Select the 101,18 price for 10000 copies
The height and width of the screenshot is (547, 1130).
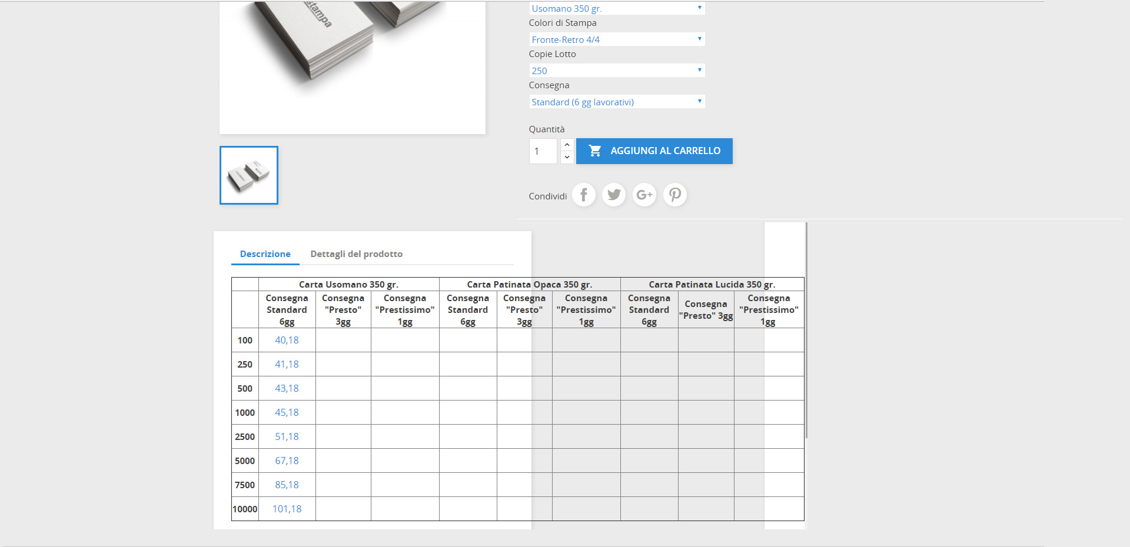pyautogui.click(x=287, y=509)
